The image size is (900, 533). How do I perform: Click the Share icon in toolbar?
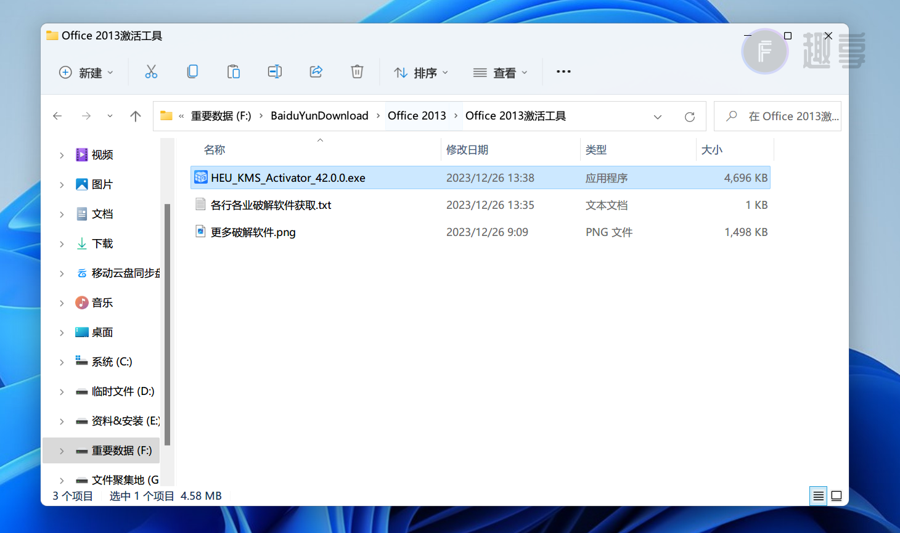tap(316, 72)
